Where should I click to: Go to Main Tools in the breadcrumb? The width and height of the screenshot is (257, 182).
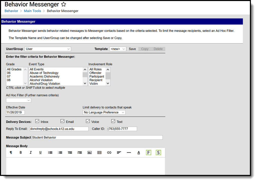click(x=32, y=11)
